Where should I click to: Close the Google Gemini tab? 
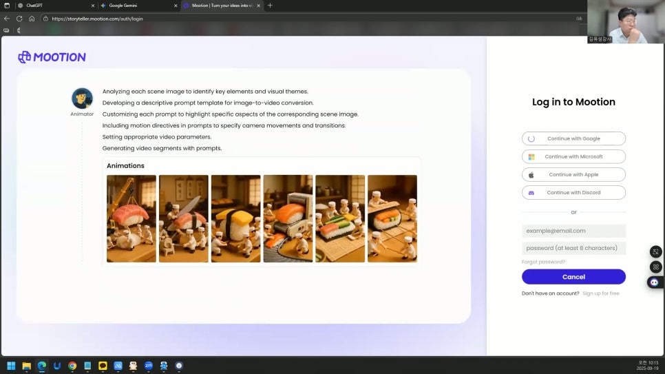tap(176, 6)
